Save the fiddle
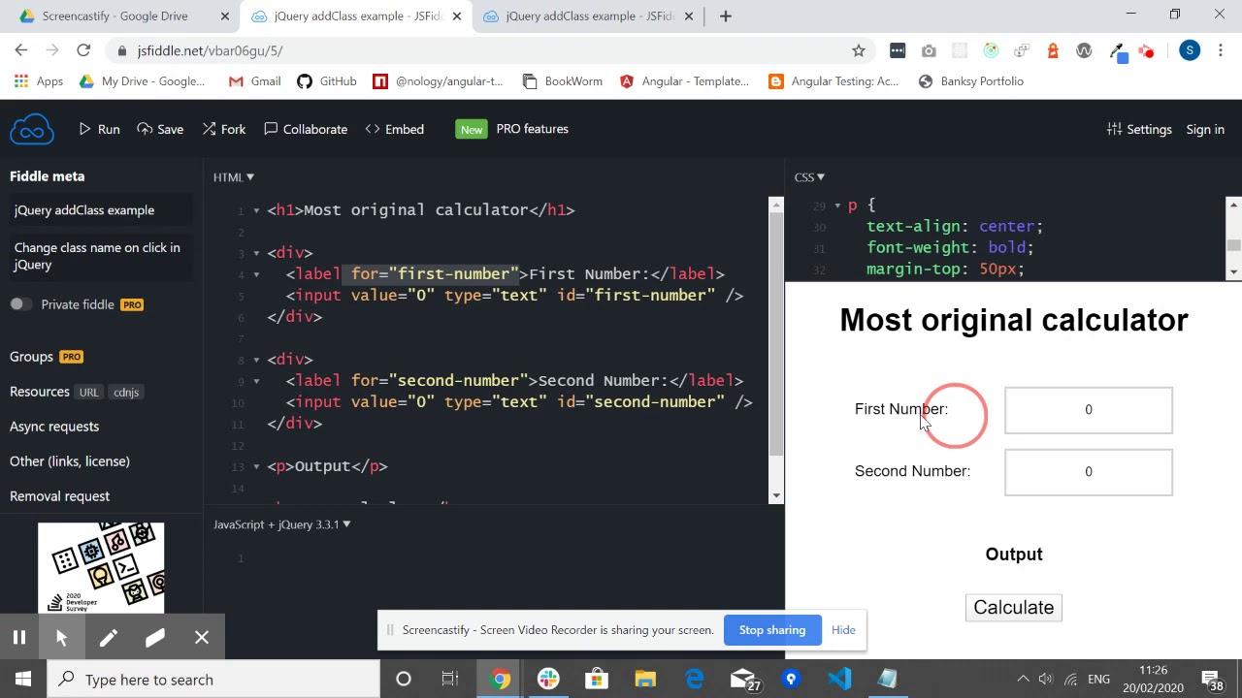The height and width of the screenshot is (698, 1242). (160, 129)
